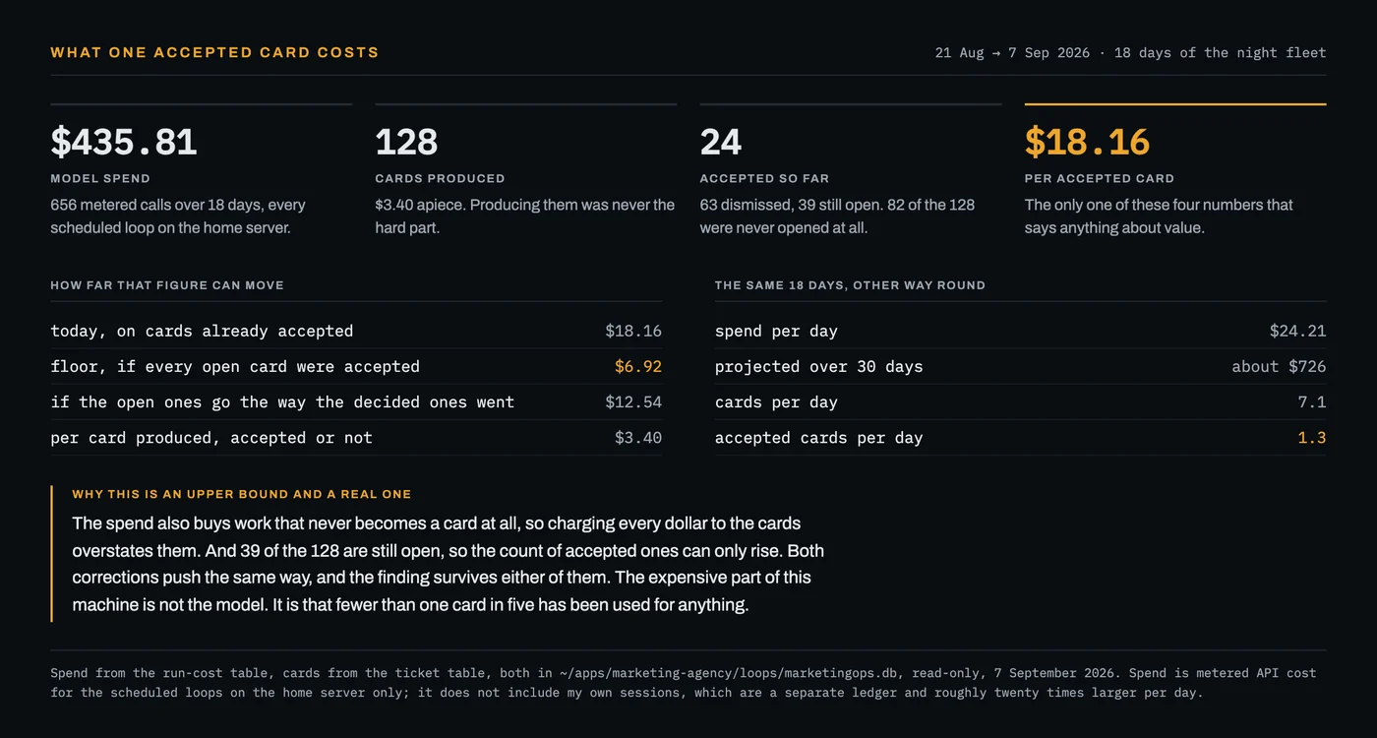Select row 'if the open ones go the way'
Screen dimensions: 1377x738
coord(356,402)
